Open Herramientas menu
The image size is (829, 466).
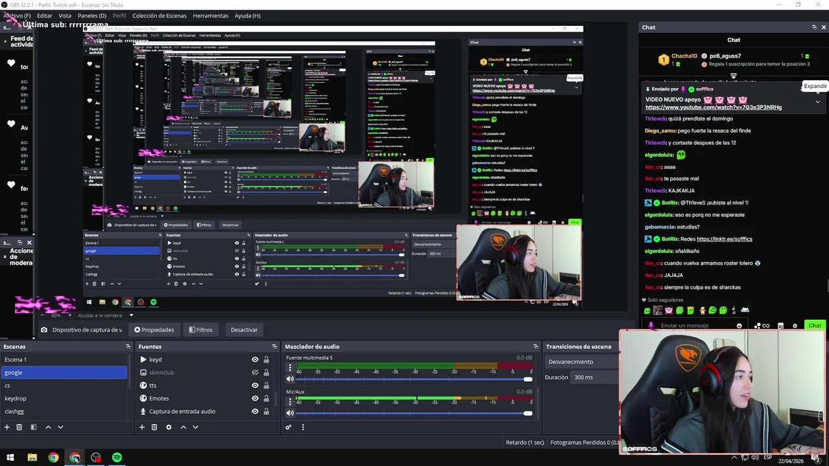coord(210,16)
